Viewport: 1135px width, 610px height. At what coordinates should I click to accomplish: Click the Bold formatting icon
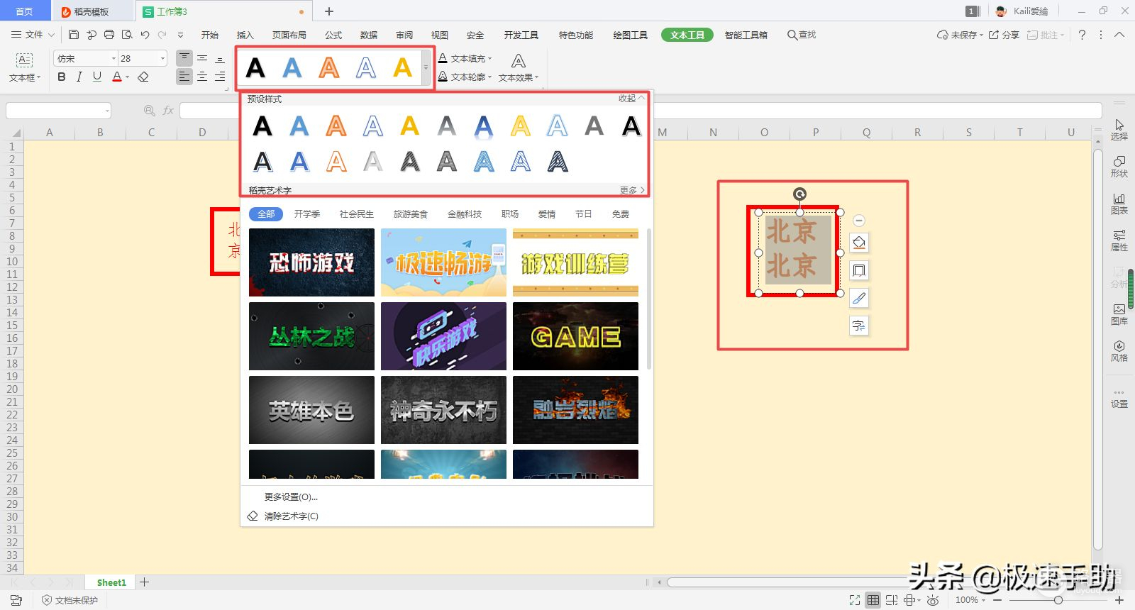(62, 77)
